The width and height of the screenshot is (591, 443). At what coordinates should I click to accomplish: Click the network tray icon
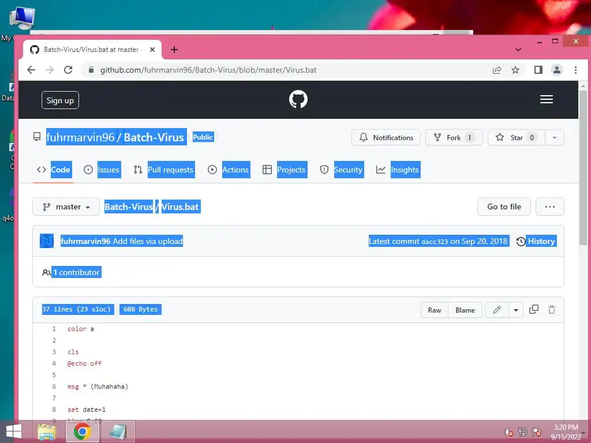(523, 432)
